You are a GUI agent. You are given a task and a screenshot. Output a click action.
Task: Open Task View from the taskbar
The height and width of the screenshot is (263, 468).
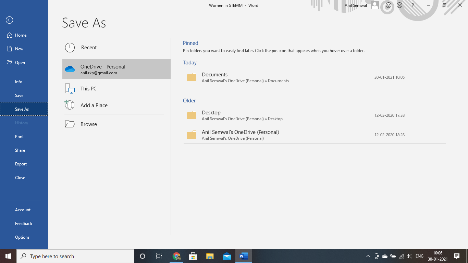point(159,256)
